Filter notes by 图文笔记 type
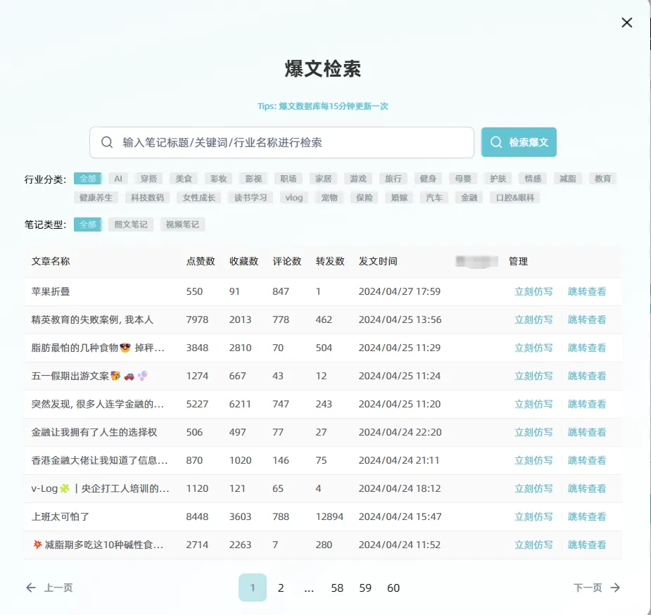The height and width of the screenshot is (615, 651). tap(129, 224)
